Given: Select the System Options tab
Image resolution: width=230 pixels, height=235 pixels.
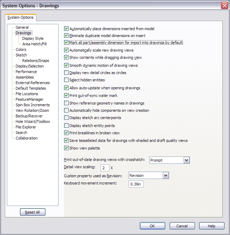Looking at the screenshot, I should 20,17.
